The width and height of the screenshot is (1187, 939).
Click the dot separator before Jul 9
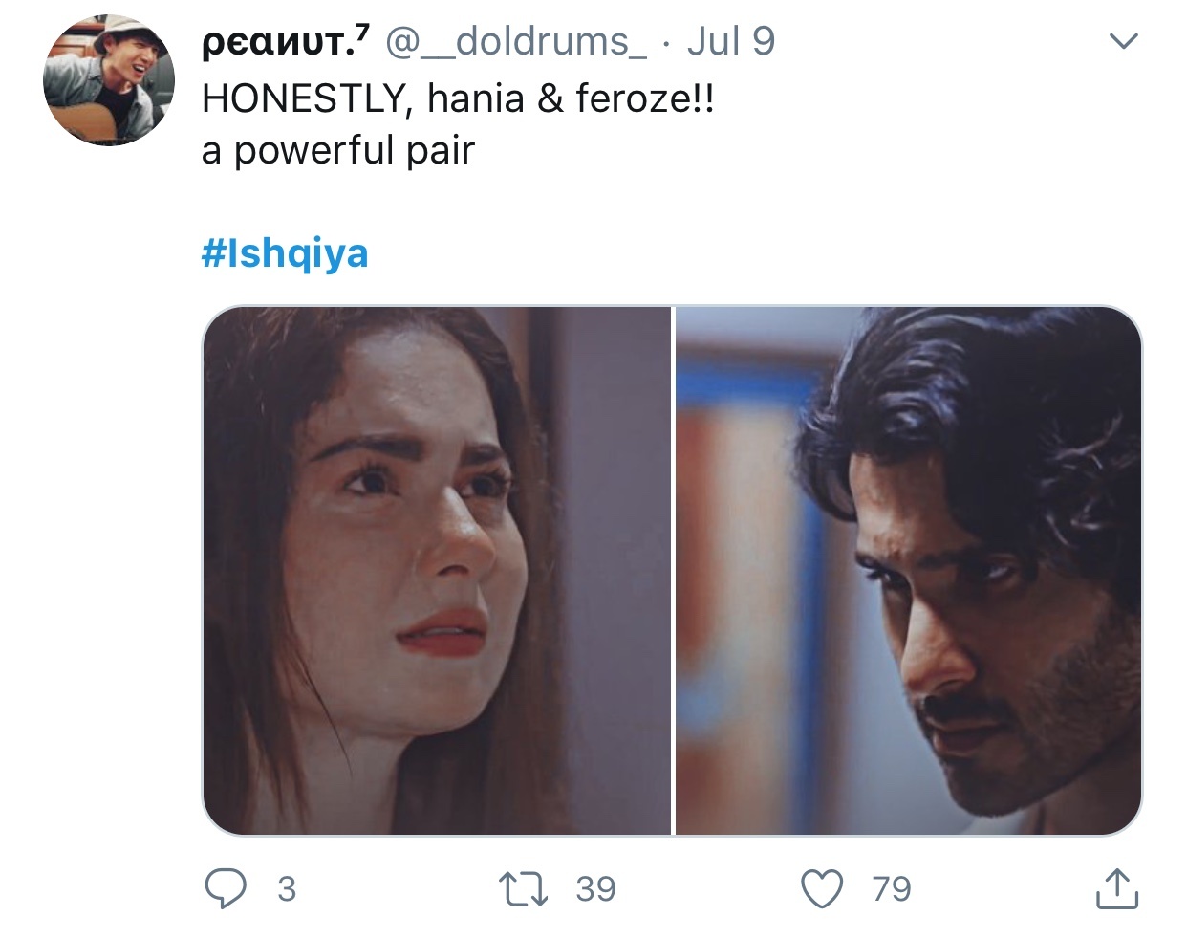[667, 43]
